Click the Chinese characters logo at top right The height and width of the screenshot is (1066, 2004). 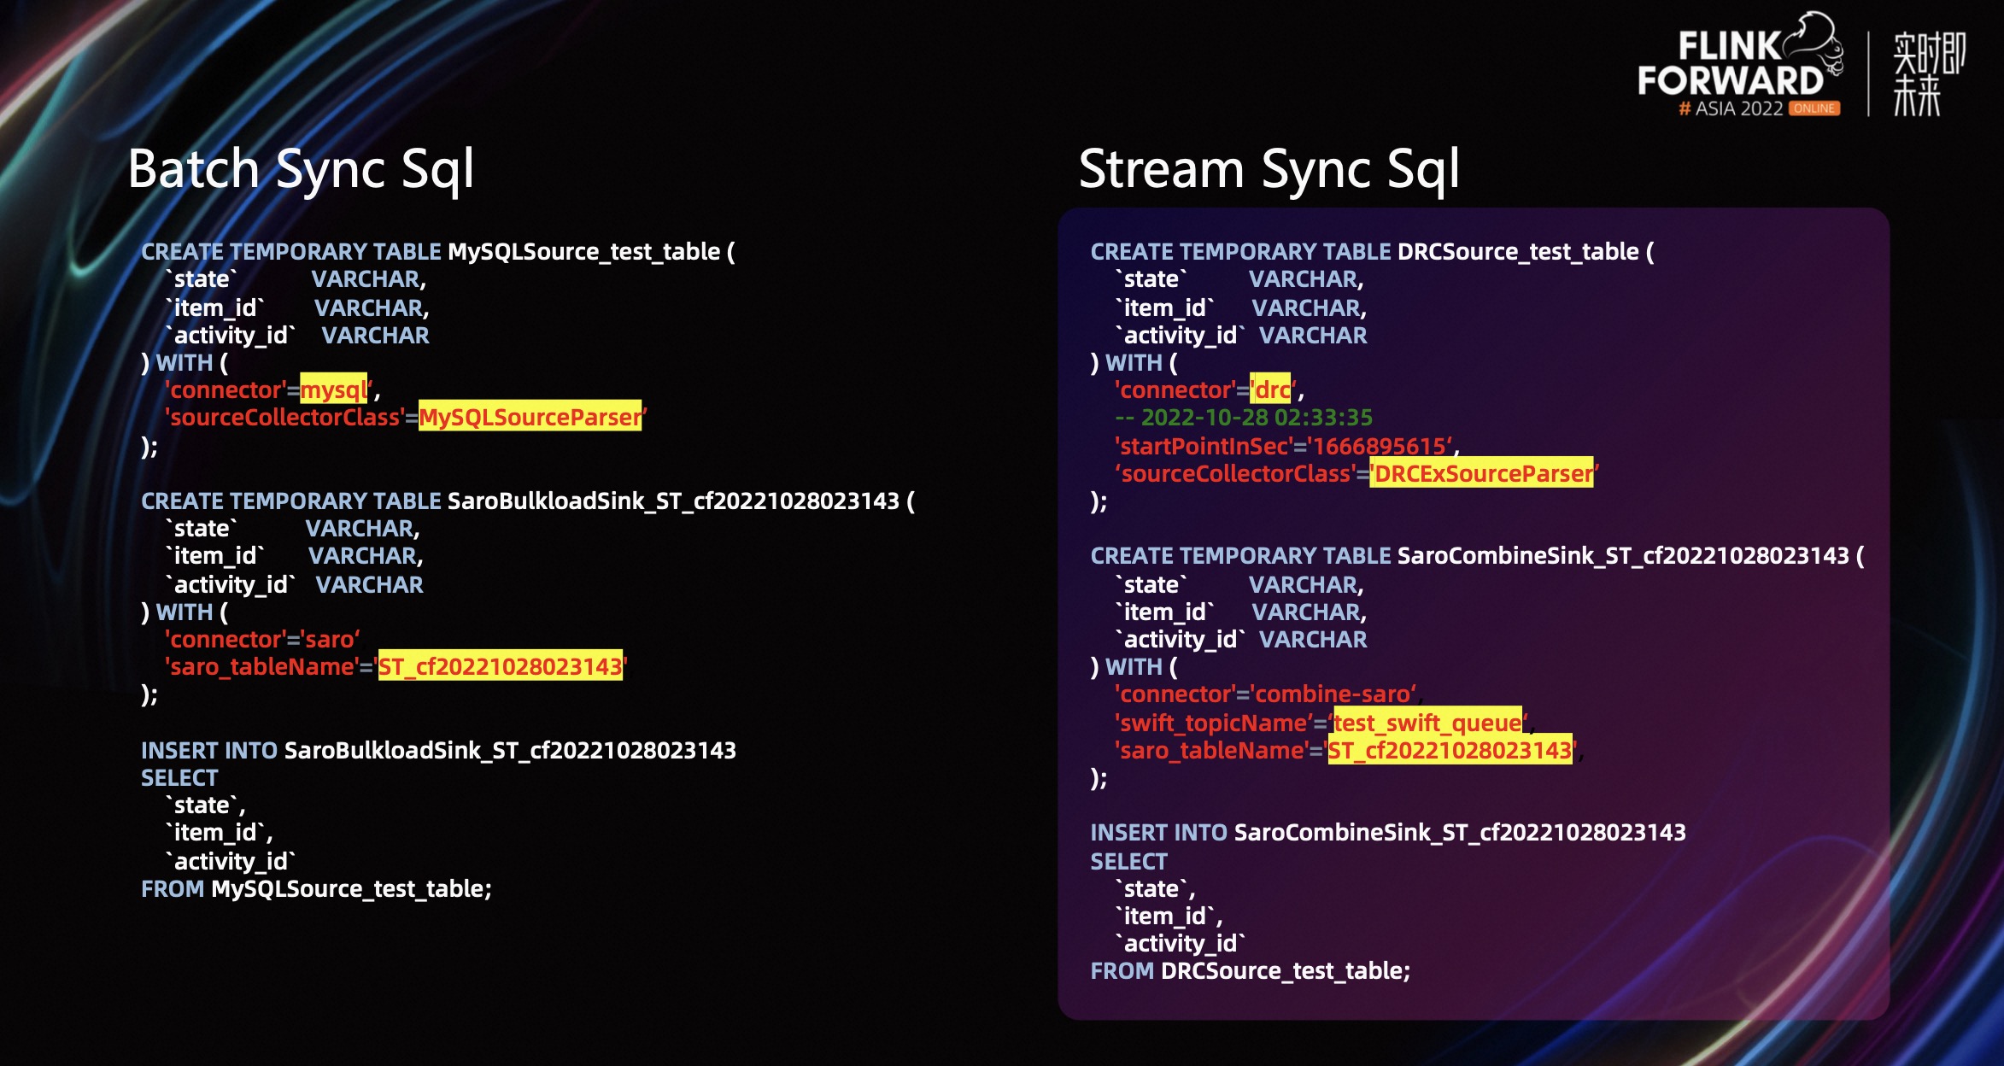pos(1928,73)
